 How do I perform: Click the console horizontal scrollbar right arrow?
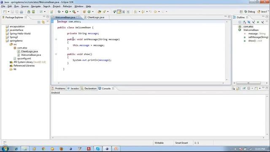point(263,138)
